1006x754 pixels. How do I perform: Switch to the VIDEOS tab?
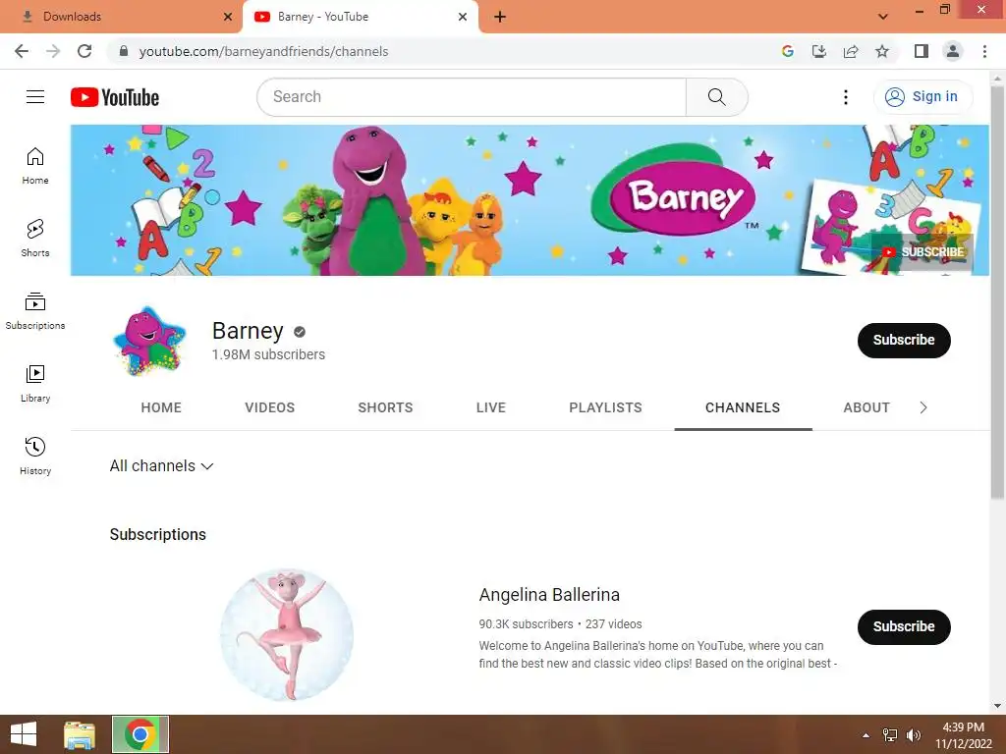click(x=269, y=407)
